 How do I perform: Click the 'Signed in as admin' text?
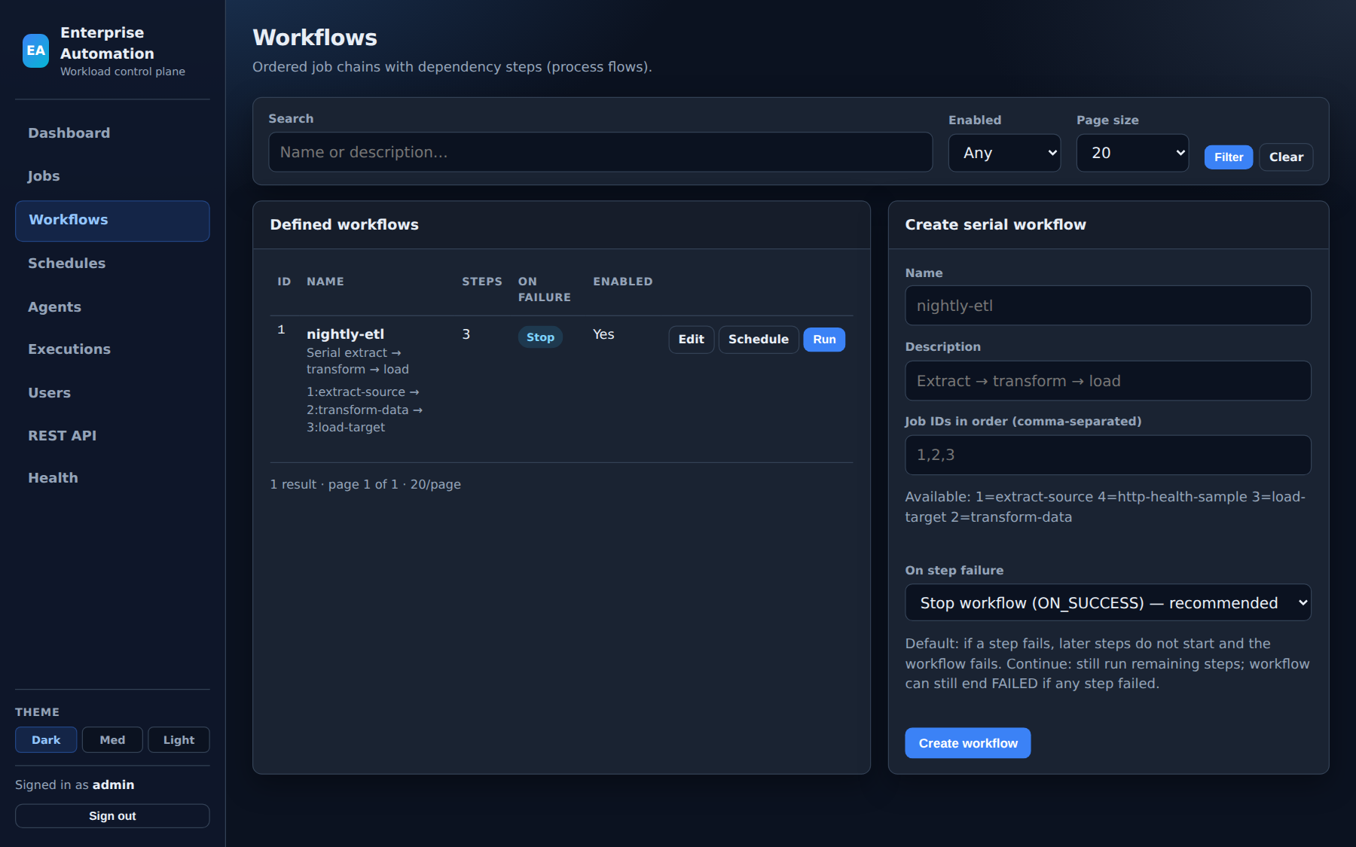(75, 785)
